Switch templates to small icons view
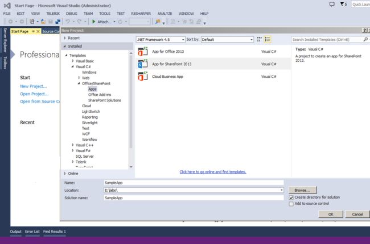This screenshot has width=370, height=244. coord(259,39)
